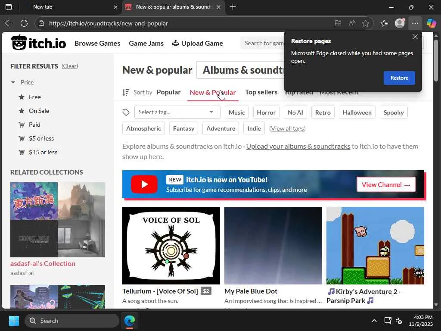Open Game Jams menu item
This screenshot has width=441, height=331.
(146, 43)
